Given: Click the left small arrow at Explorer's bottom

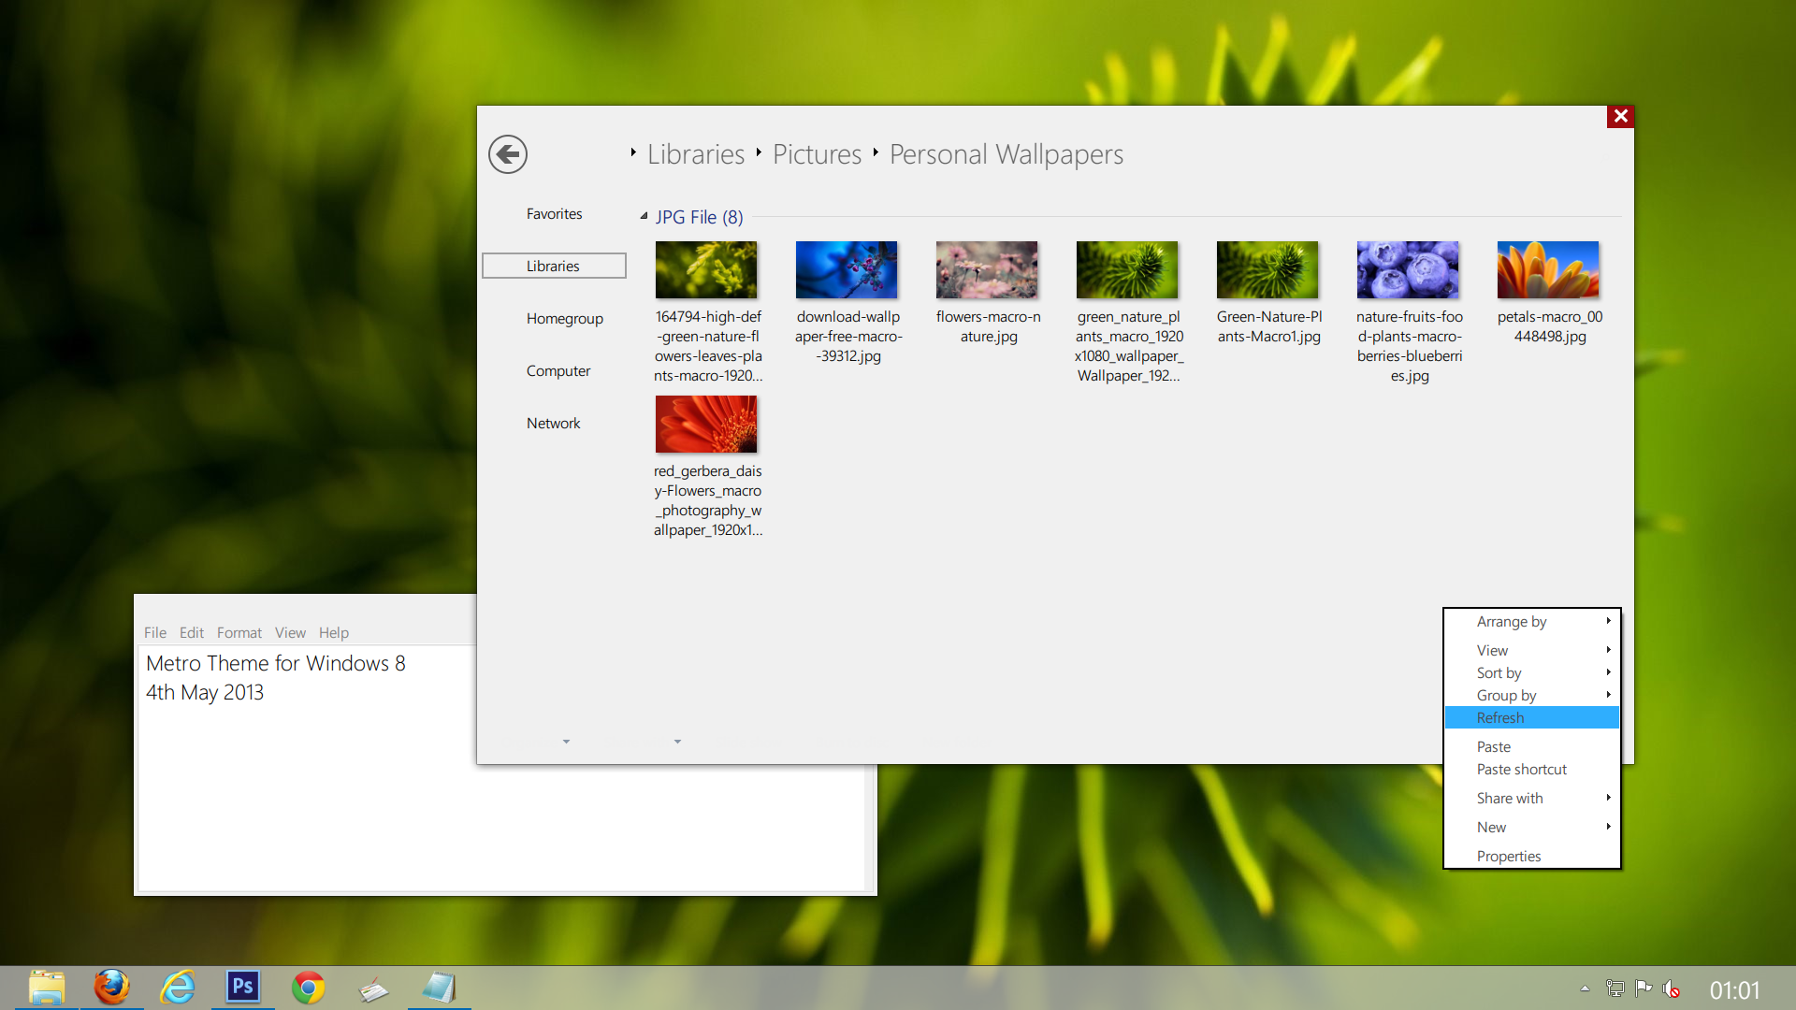Looking at the screenshot, I should [566, 742].
